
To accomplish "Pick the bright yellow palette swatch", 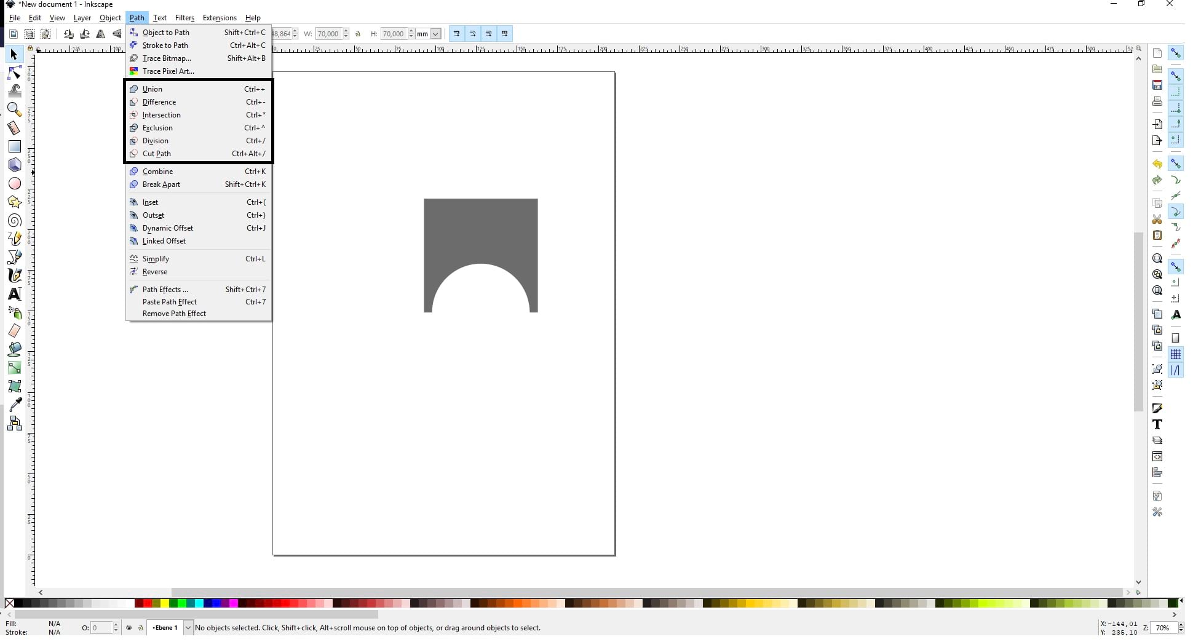I will (x=165, y=603).
